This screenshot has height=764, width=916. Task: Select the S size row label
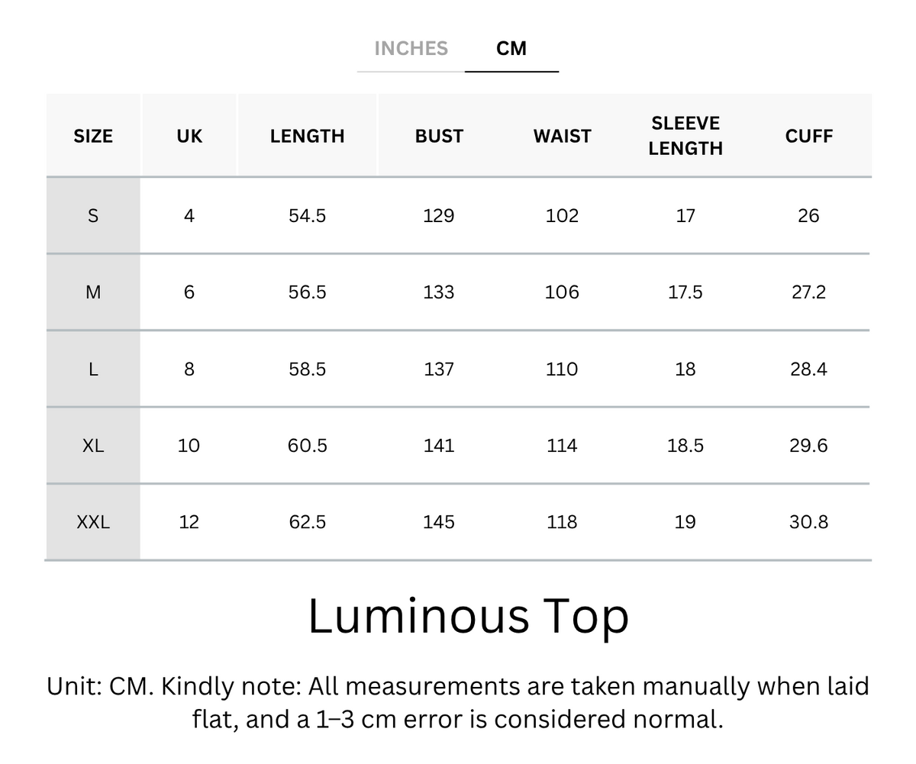click(93, 216)
